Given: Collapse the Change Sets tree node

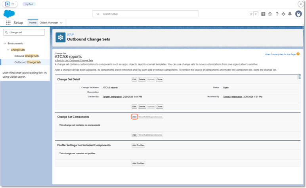Looking at the screenshot, I should click(x=8, y=50).
